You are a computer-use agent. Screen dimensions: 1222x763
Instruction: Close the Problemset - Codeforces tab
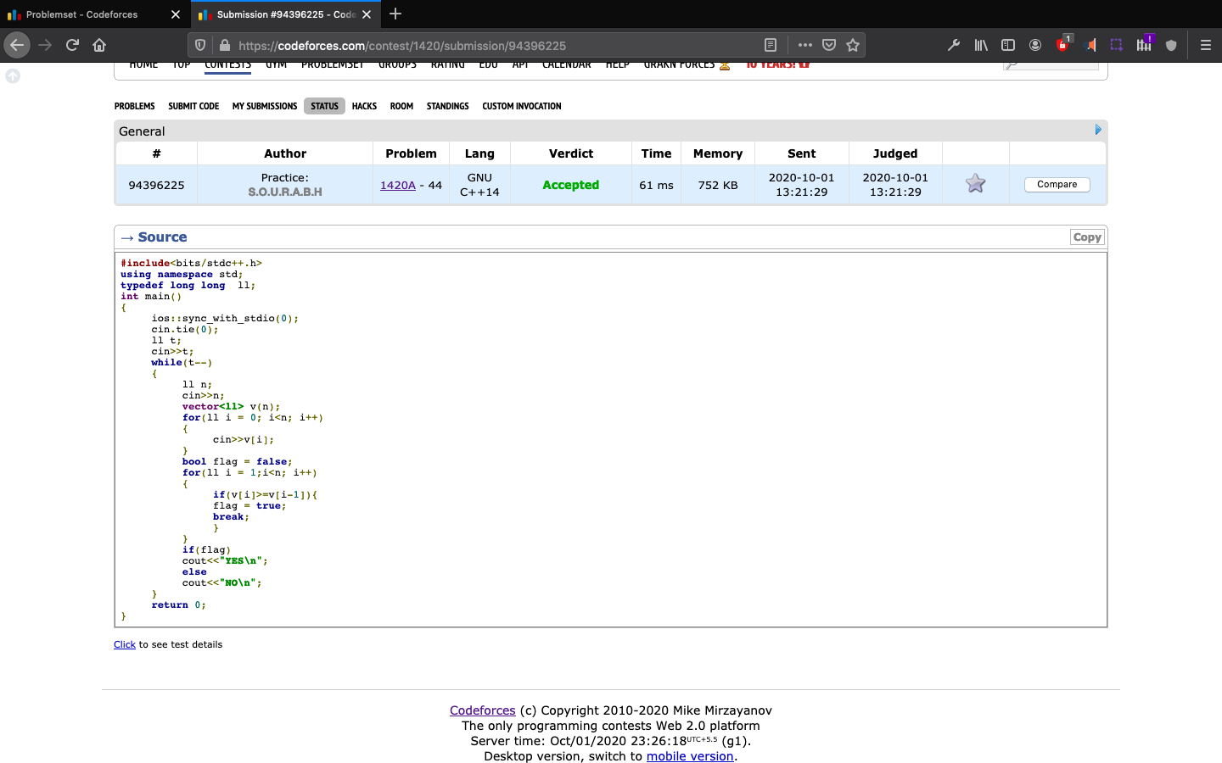(x=176, y=14)
